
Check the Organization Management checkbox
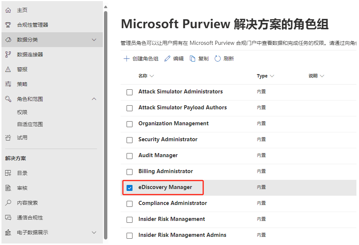coord(130,124)
